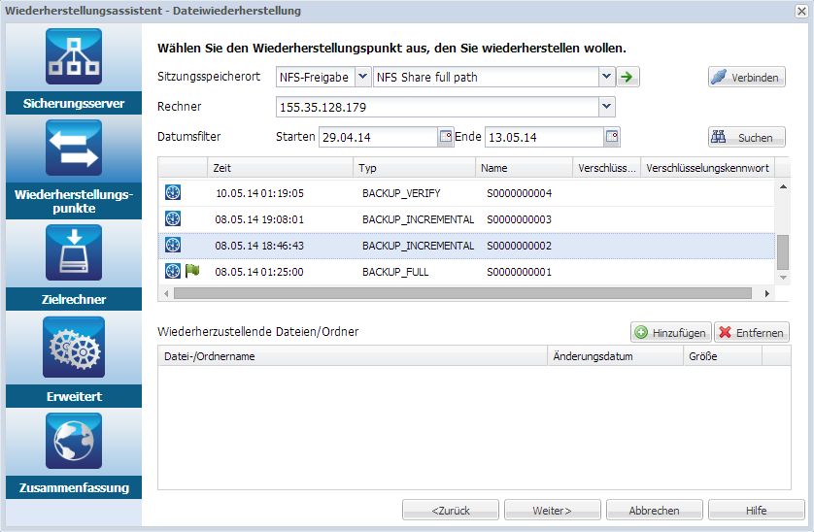Click the Sicherungsserver sidebar label
The height and width of the screenshot is (532, 814).
pos(74,103)
